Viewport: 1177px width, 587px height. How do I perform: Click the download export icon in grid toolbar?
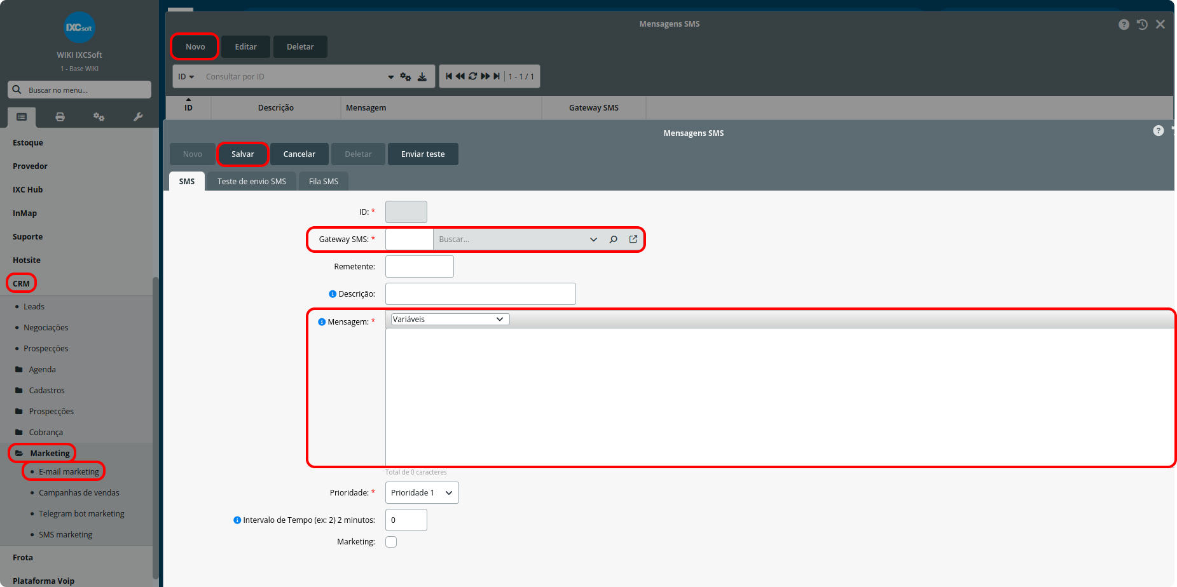(422, 76)
